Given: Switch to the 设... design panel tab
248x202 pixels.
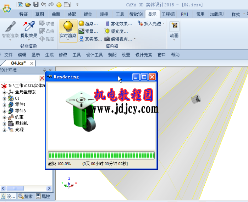Looking at the screenshot, I should coord(8,196).
